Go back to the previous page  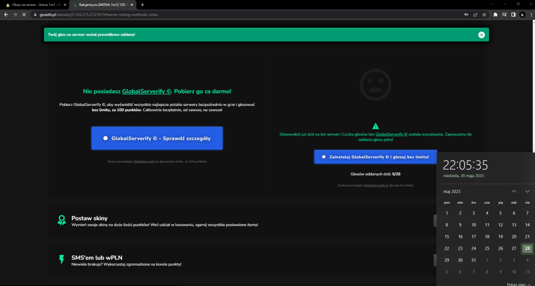click(x=6, y=14)
